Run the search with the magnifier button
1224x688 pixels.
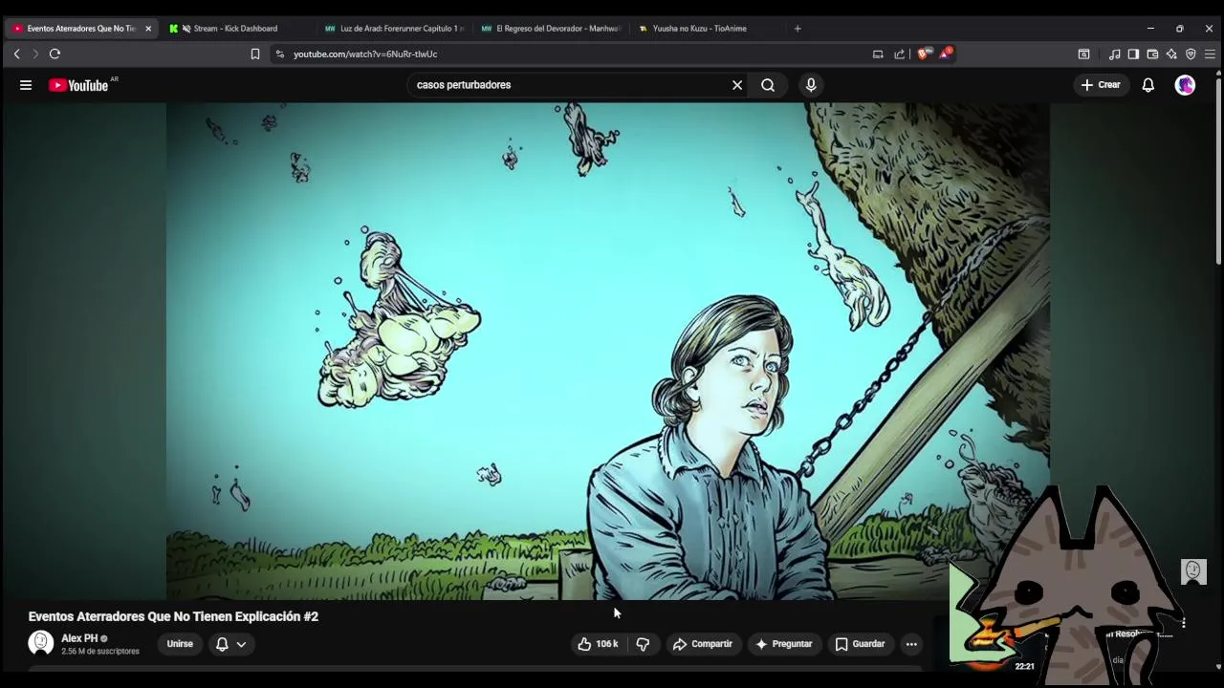point(768,85)
